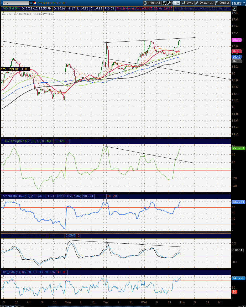The height and width of the screenshot is (307, 246).
Task: Click the 'Thu' label on the time axis
Action: (182, 302)
